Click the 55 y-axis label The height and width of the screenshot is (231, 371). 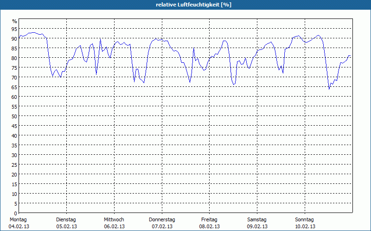14,107
